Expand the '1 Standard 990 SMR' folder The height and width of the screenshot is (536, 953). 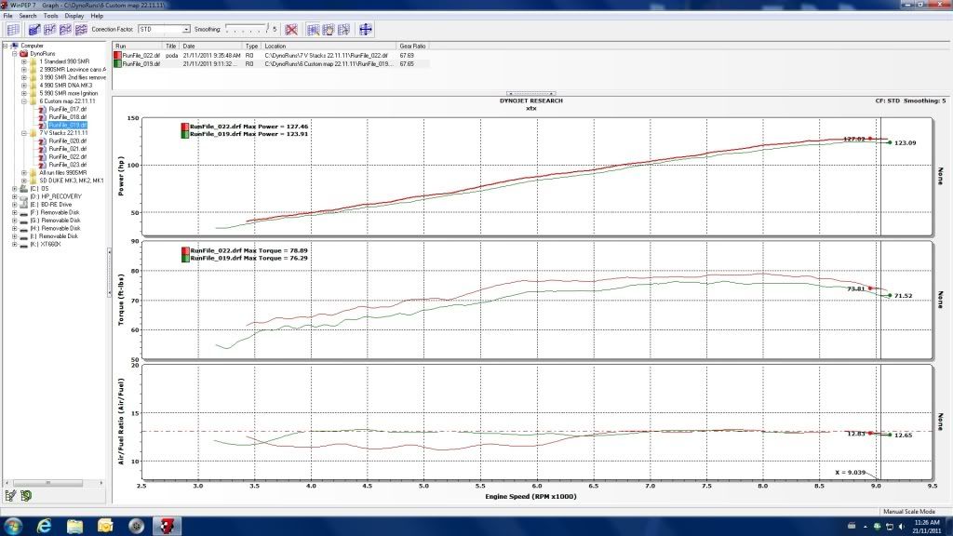click(x=23, y=61)
